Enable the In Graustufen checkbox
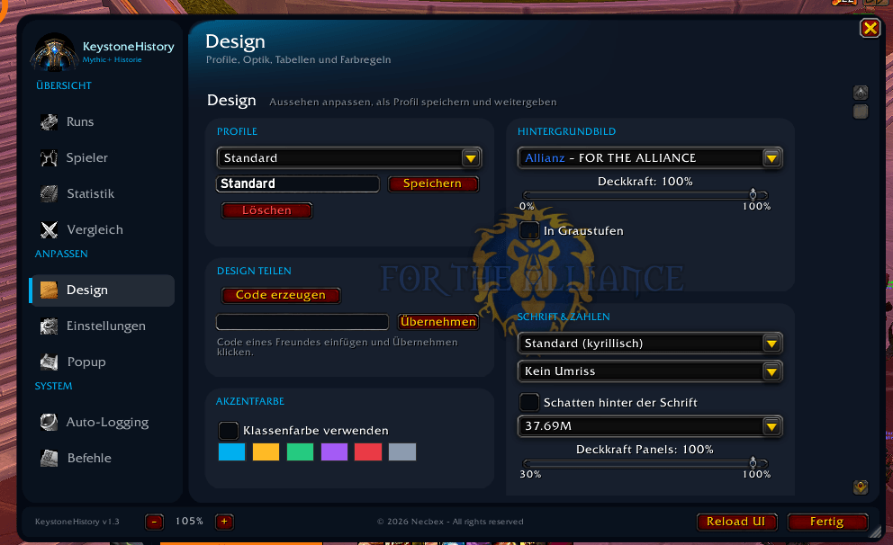The image size is (893, 545). tap(529, 230)
